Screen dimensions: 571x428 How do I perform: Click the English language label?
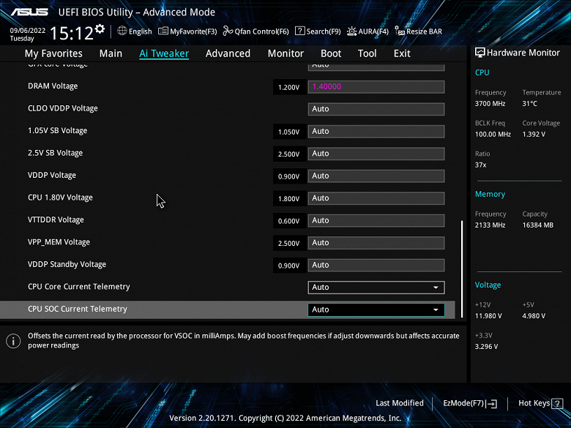141,31
